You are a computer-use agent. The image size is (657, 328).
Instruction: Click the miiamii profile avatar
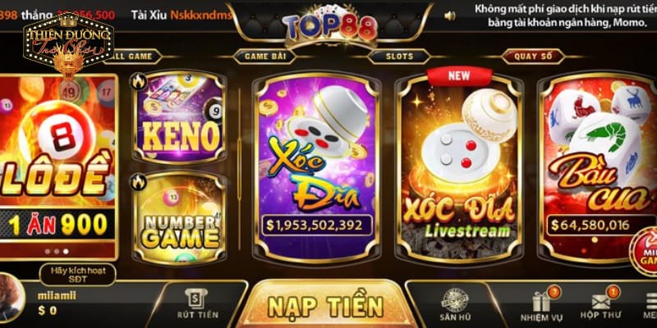point(9,298)
